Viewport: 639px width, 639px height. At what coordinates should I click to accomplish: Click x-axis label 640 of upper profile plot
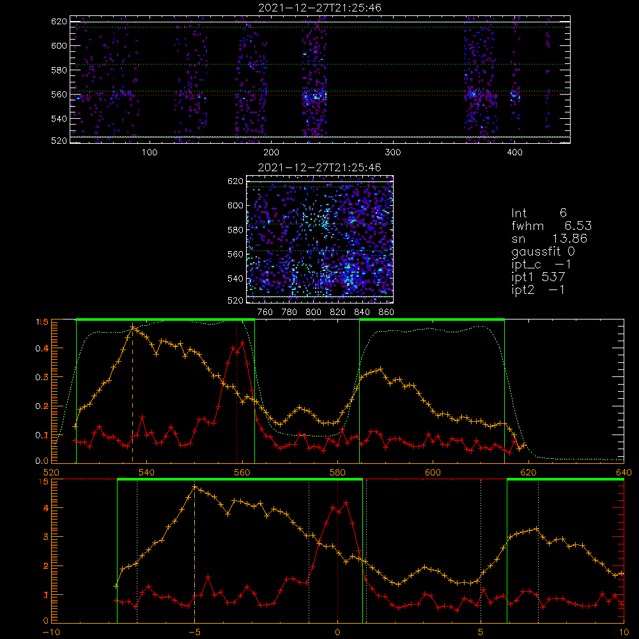(624, 473)
